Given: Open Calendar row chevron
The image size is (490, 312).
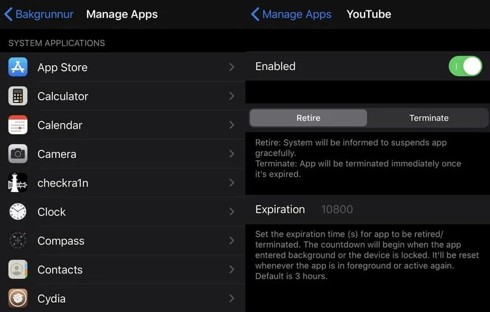Looking at the screenshot, I should [x=232, y=125].
